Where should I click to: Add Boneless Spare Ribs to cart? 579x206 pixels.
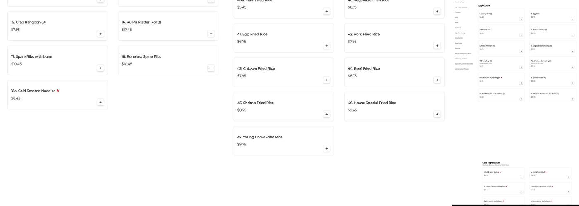pyautogui.click(x=211, y=68)
